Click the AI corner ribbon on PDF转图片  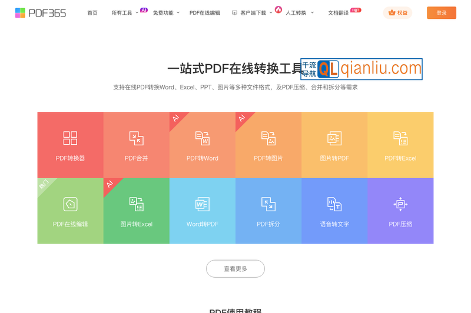[243, 119]
